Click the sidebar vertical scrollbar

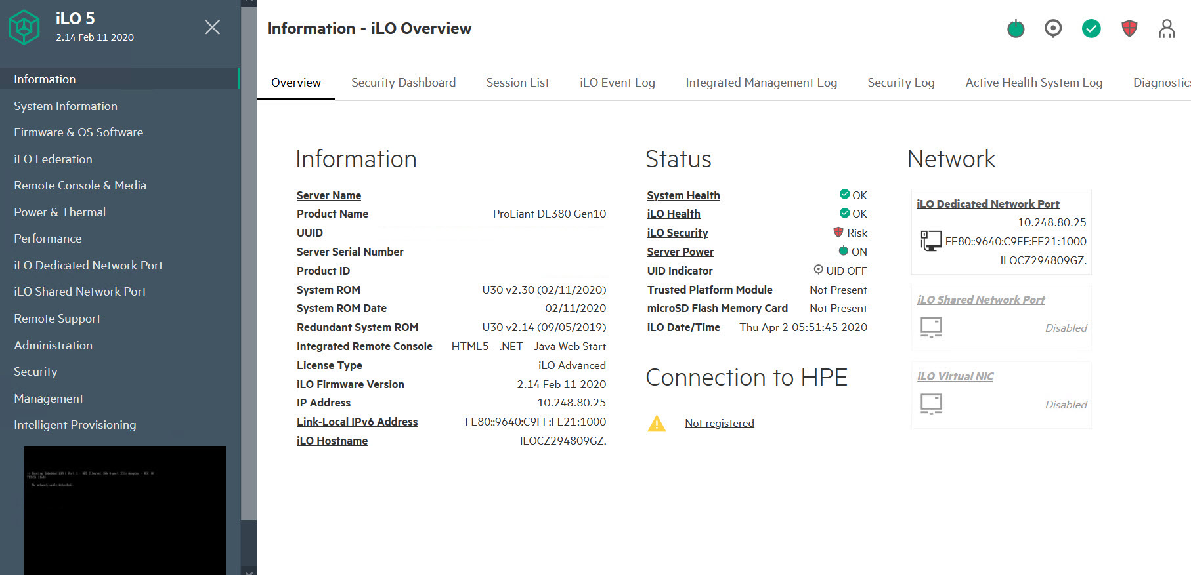pos(249,262)
